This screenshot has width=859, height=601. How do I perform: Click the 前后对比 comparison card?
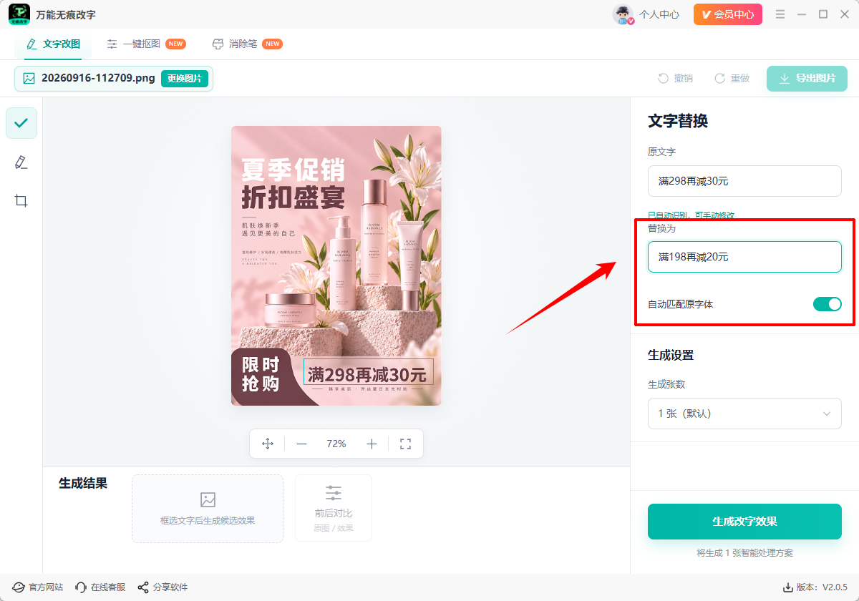tap(334, 509)
